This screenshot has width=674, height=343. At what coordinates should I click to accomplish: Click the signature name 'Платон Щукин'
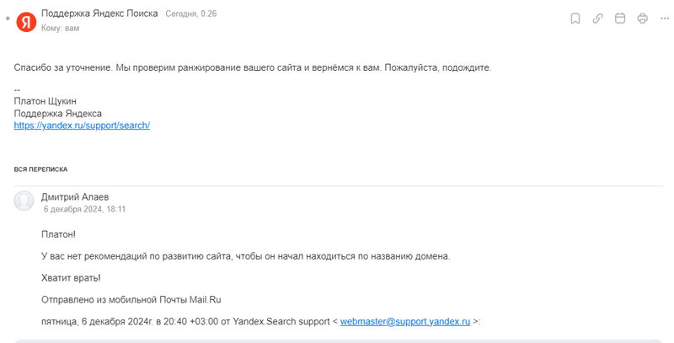pyautogui.click(x=45, y=101)
